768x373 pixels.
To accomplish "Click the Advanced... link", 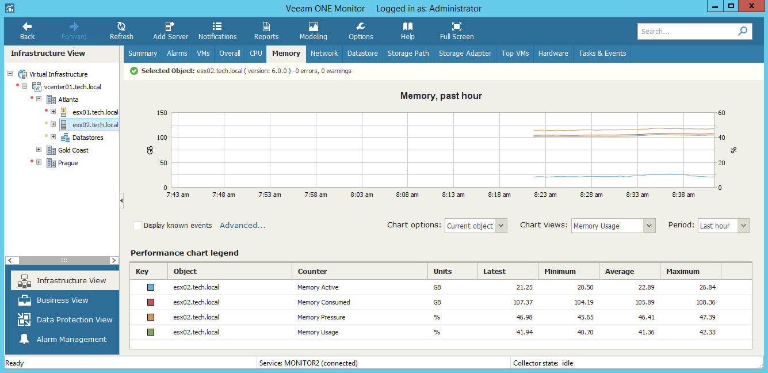I will tap(243, 226).
